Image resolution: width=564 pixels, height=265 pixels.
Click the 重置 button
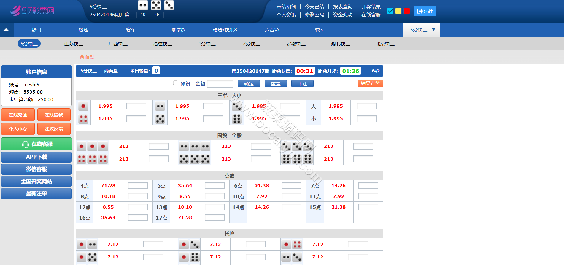(276, 84)
